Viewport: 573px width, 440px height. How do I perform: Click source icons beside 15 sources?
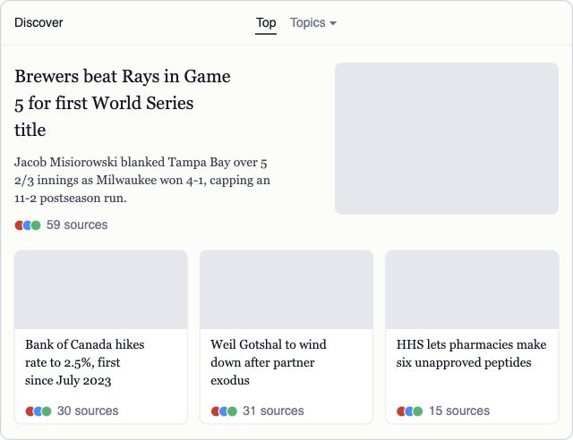tap(410, 411)
